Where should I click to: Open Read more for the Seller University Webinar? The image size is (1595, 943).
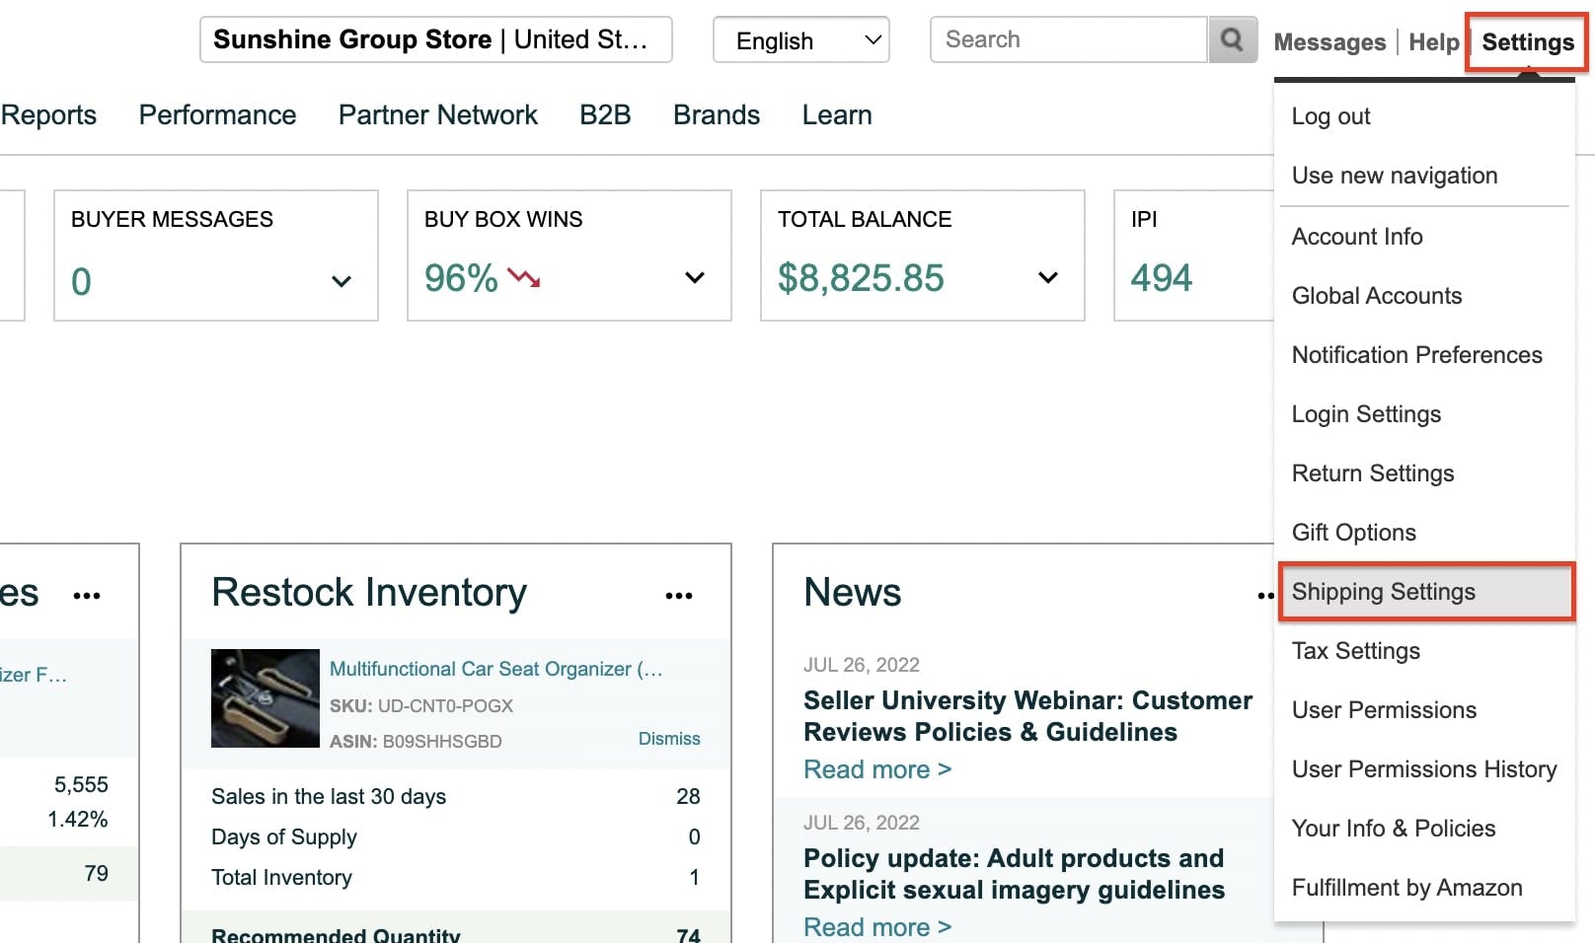tap(874, 769)
